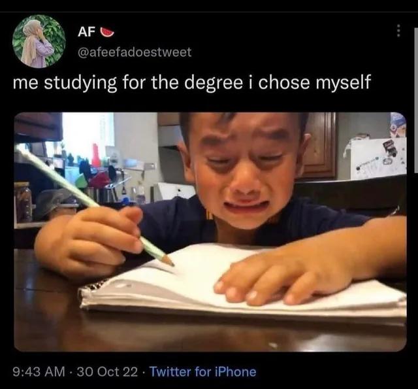
Task: Click the word "myself" in the tweet
Action: (x=343, y=83)
